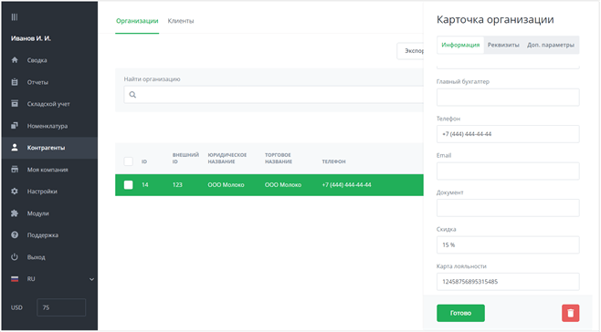Open the Сводка home icon
Screen dimensions: 601x332
tap(15, 60)
